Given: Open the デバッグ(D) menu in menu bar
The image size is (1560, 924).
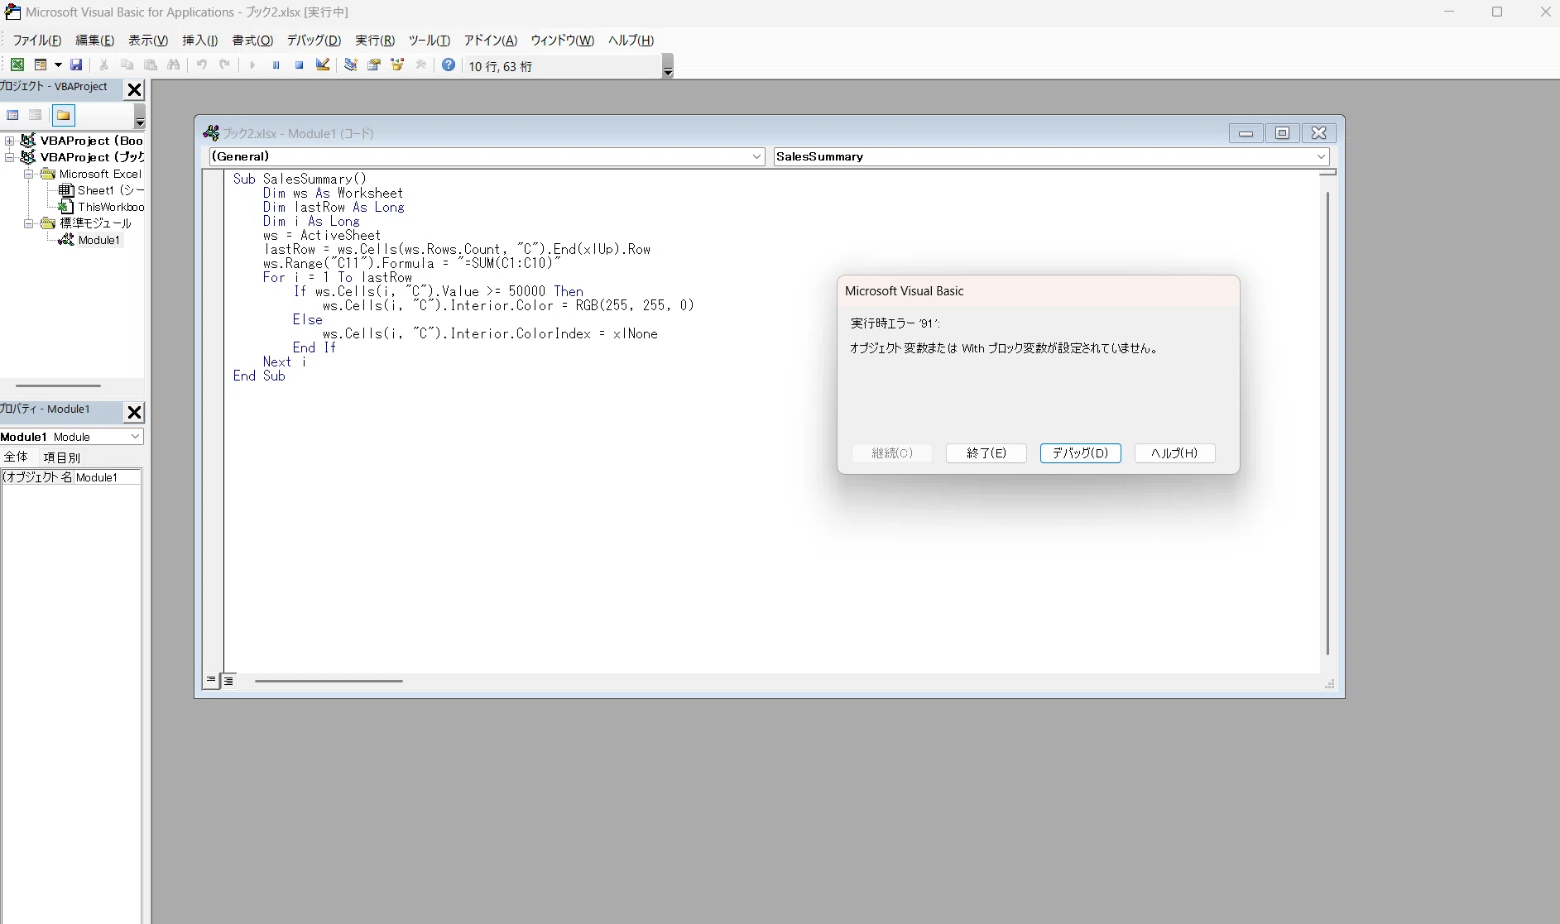Looking at the screenshot, I should tap(314, 41).
